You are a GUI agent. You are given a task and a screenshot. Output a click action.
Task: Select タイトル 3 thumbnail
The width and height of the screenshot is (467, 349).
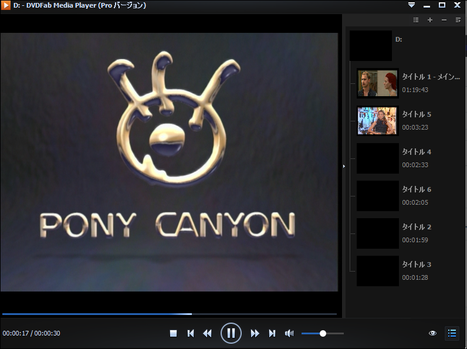coord(378,270)
